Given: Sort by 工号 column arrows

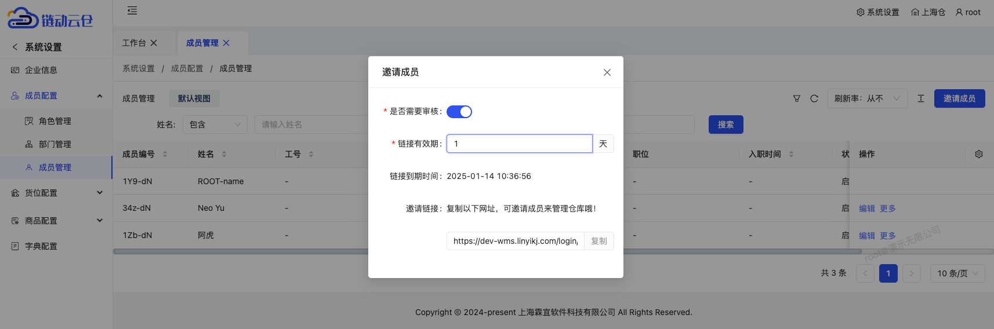Looking at the screenshot, I should tap(311, 154).
